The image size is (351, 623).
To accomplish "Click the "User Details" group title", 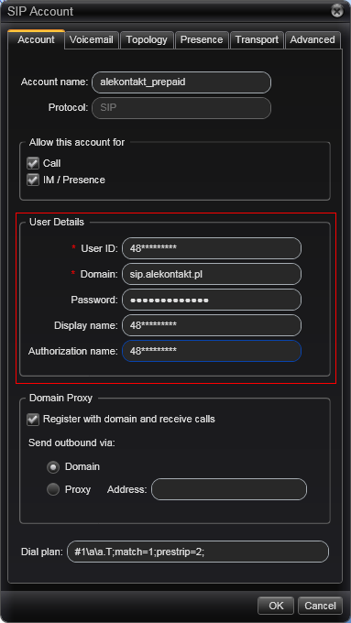I will (57, 222).
